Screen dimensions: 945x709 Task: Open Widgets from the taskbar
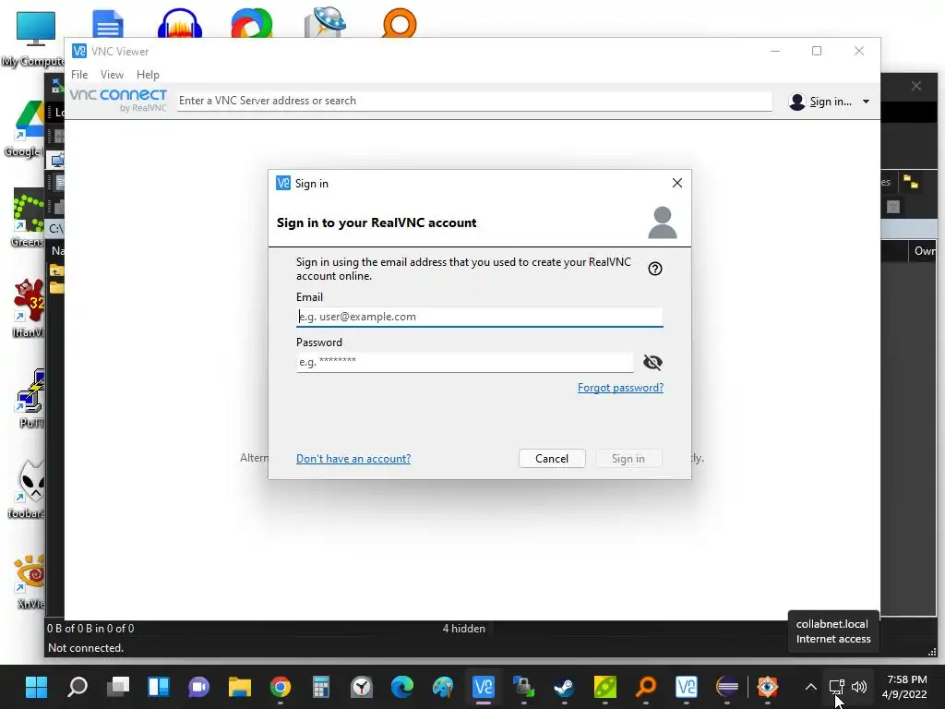point(159,687)
